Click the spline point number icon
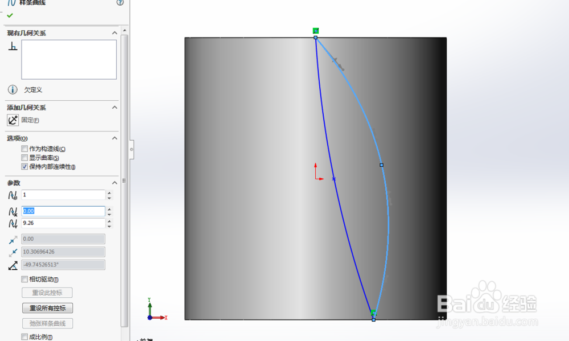The image size is (569, 341). click(x=13, y=195)
